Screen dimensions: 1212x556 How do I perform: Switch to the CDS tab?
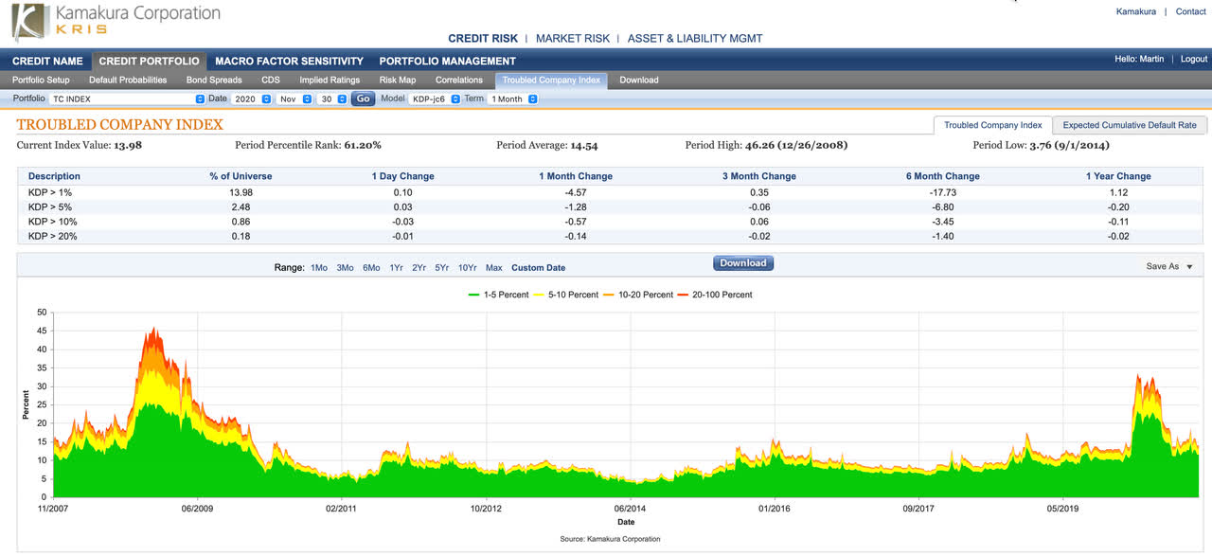[271, 81]
